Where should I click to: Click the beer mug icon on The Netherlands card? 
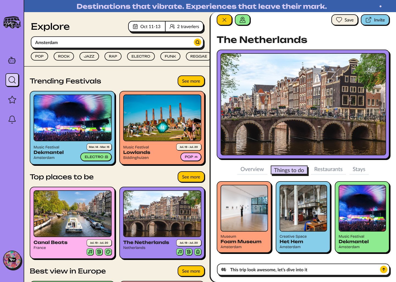click(189, 252)
